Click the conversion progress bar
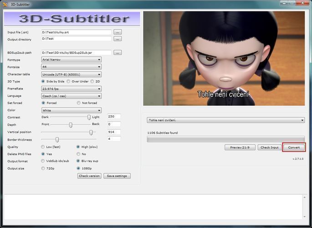The width and height of the screenshot is (312, 228). point(225,139)
